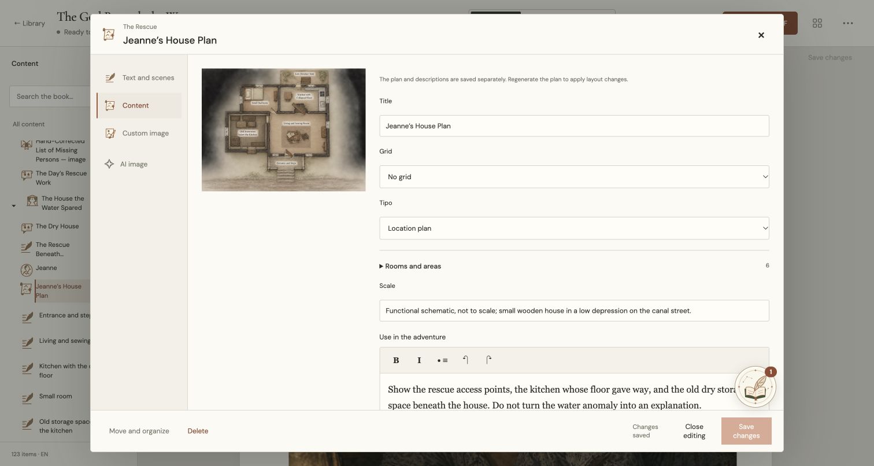Go back to Library
The image size is (874, 466).
[x=29, y=23]
